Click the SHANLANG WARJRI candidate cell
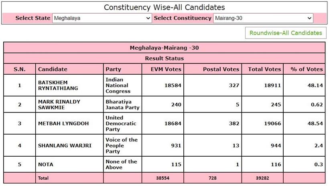 point(69,145)
